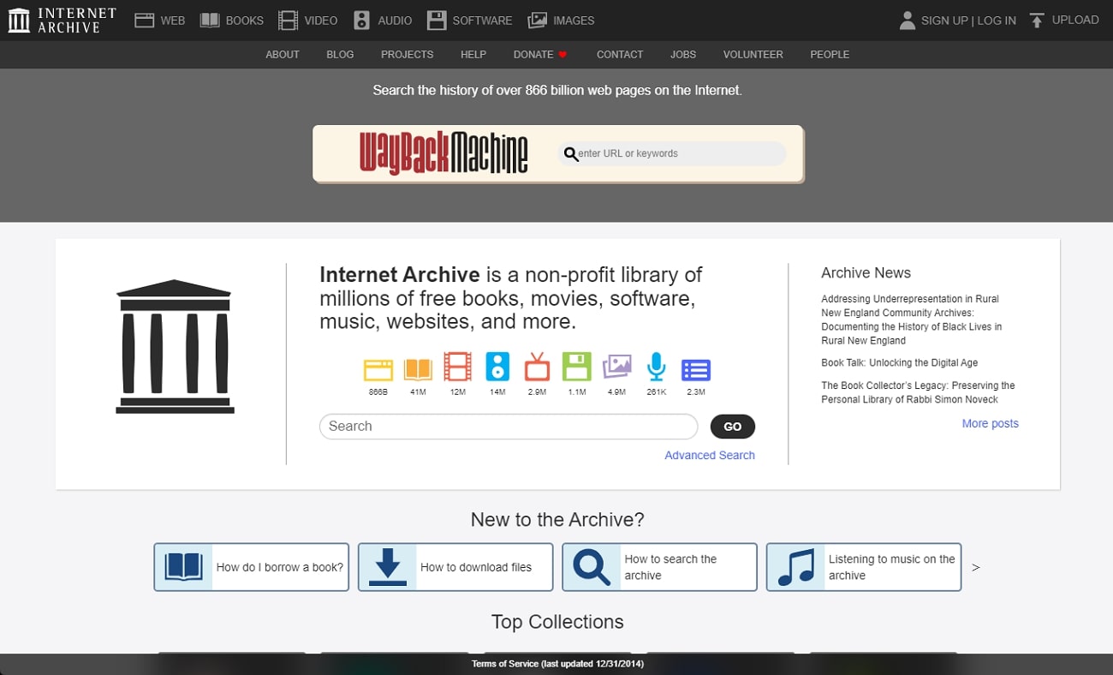Click the music note icon on card
This screenshot has width=1113, height=675.
point(795,567)
